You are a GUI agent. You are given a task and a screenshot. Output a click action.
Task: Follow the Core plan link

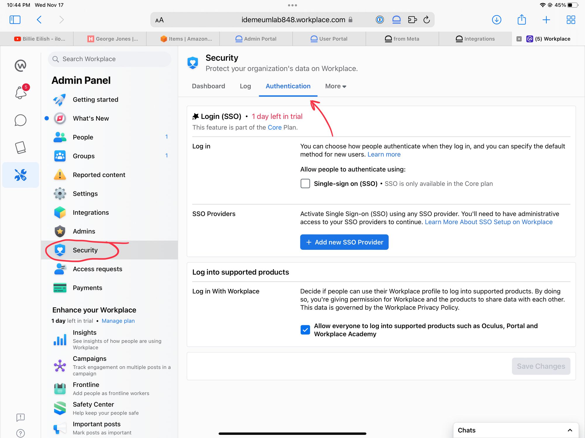pos(275,127)
